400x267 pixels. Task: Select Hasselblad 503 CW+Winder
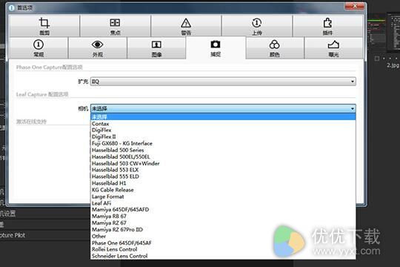(223, 163)
